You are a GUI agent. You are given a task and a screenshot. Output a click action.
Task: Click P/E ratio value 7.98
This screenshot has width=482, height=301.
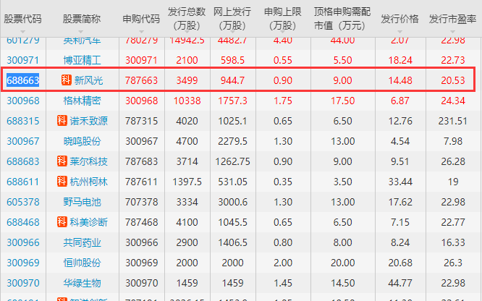tap(453, 141)
